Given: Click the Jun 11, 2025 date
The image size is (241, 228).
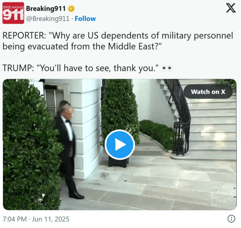Looking at the screenshot, I should click(51, 219).
